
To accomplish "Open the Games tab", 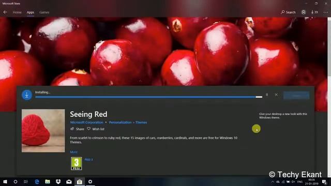I will coord(44,12).
